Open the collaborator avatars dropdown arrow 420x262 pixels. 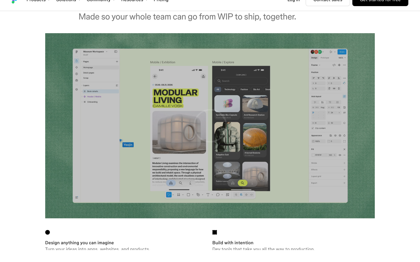click(x=323, y=52)
